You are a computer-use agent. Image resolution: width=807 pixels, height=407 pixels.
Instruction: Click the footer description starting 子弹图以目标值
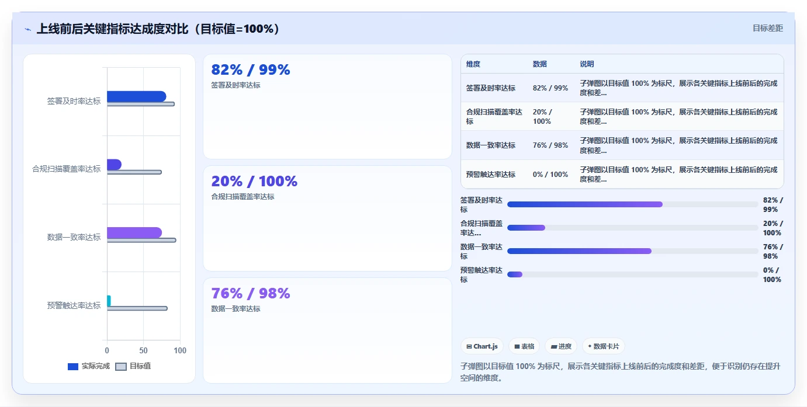[x=621, y=372]
